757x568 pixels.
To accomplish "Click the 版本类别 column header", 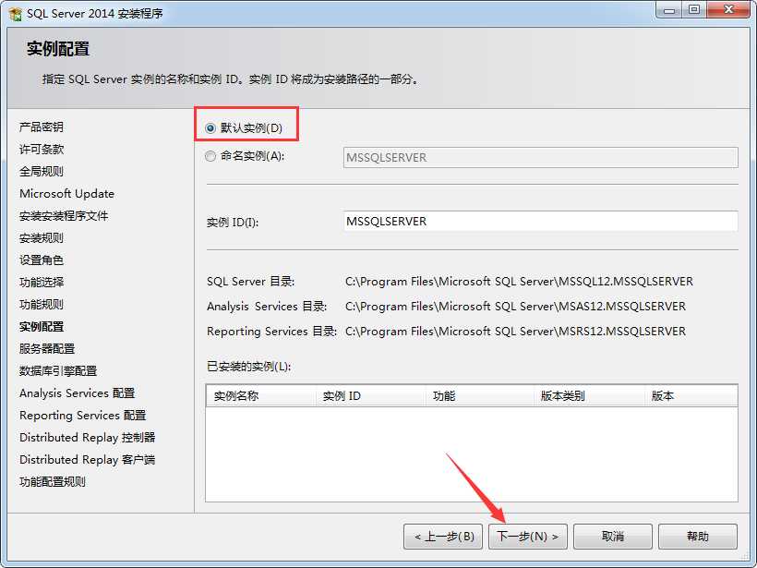I will coord(590,396).
